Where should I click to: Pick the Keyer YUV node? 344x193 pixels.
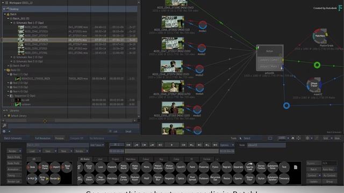tap(89, 167)
